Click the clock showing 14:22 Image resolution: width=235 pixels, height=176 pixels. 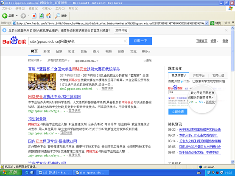tap(228, 173)
